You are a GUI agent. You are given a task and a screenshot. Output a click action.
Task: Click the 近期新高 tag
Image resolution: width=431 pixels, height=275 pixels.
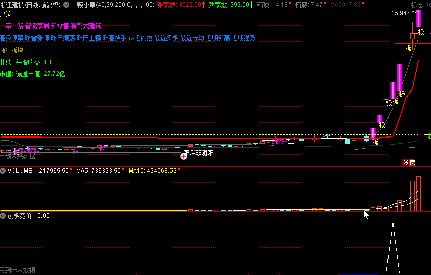(218, 38)
